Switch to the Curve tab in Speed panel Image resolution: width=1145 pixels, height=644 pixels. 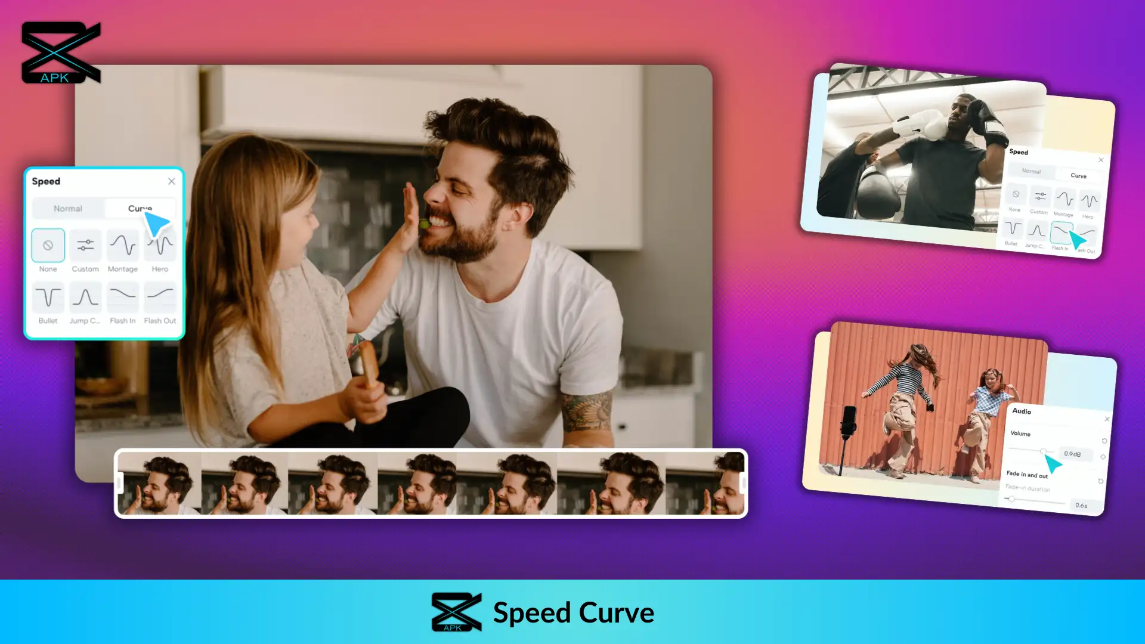click(x=140, y=208)
